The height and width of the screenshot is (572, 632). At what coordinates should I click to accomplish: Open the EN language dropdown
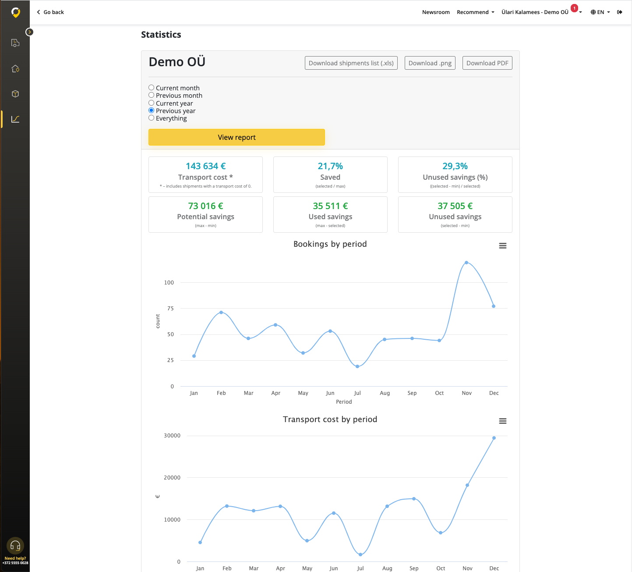tap(600, 12)
